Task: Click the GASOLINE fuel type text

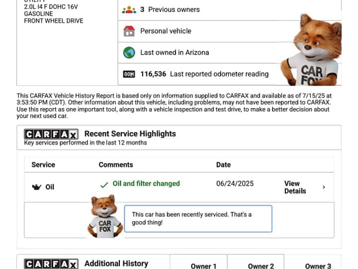Action: tap(38, 14)
